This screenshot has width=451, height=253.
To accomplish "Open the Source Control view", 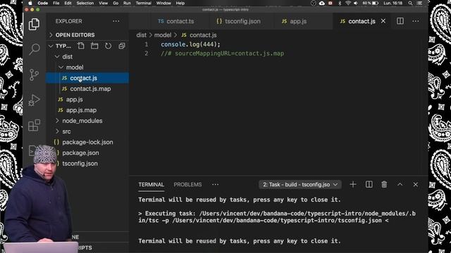I will (34, 74).
